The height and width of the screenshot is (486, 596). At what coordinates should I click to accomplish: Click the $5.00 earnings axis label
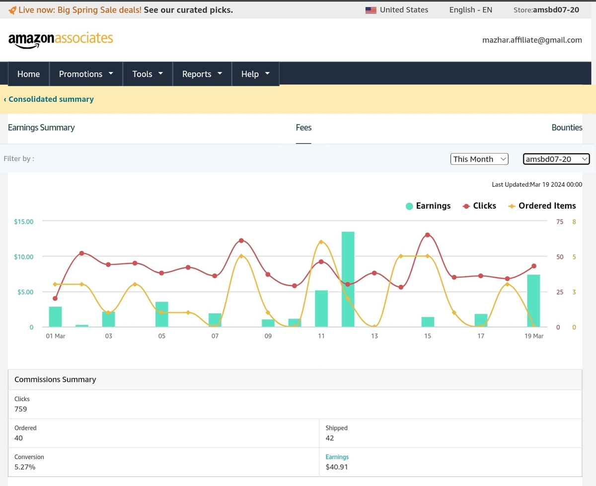[25, 292]
